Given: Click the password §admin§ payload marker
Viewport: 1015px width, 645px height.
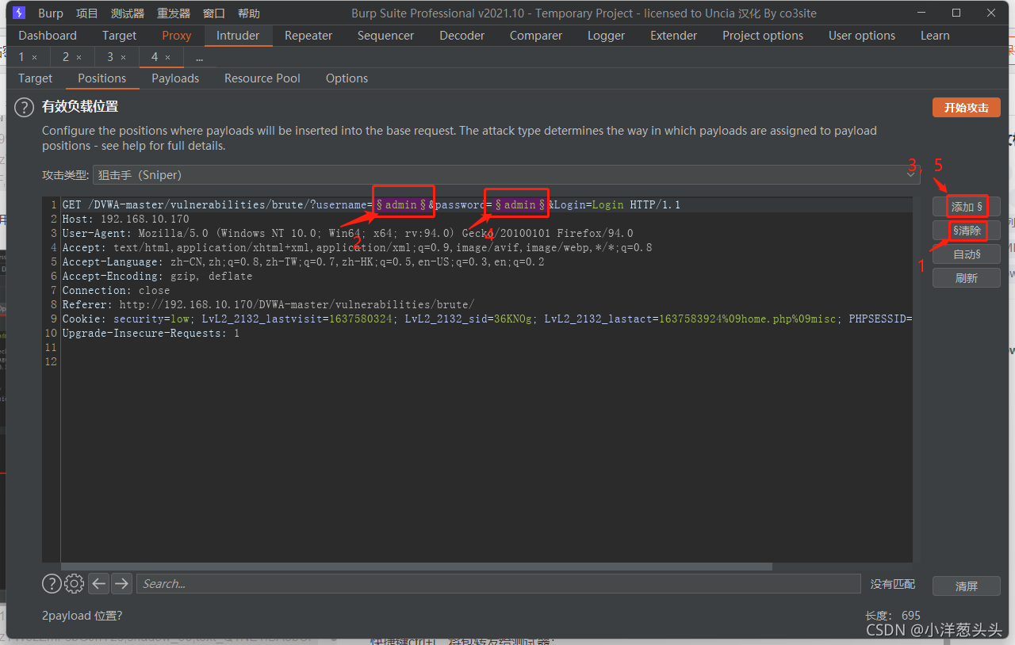Looking at the screenshot, I should click(x=519, y=204).
